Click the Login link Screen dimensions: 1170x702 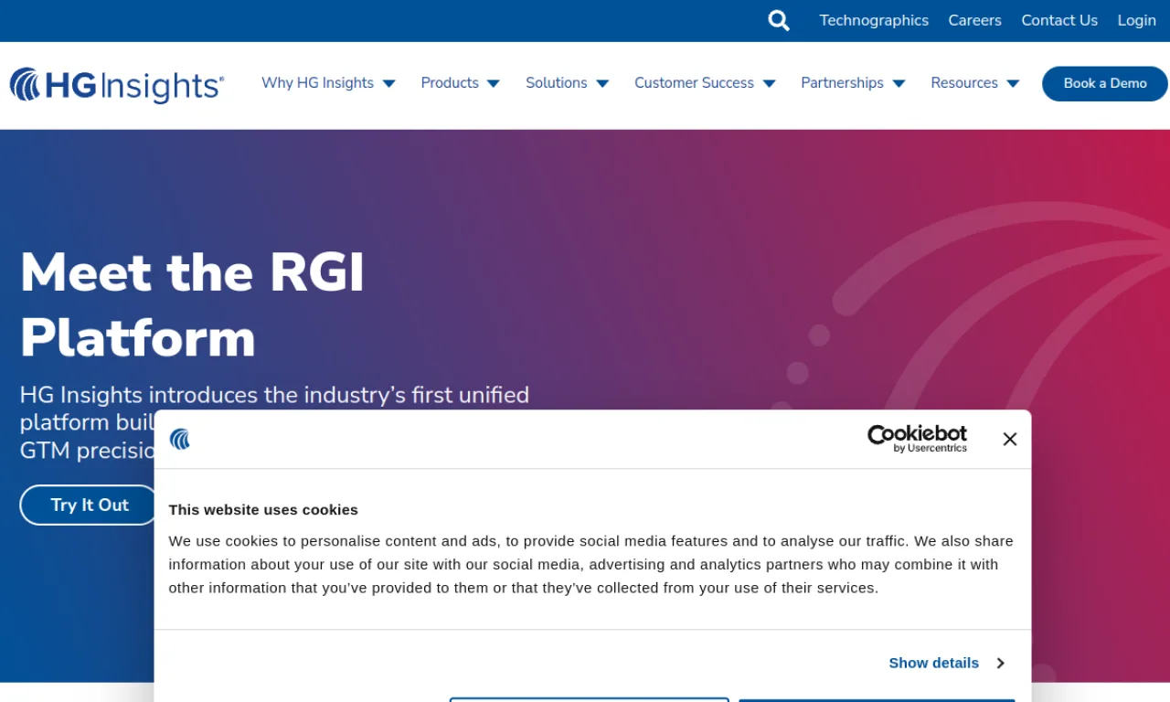click(x=1136, y=20)
